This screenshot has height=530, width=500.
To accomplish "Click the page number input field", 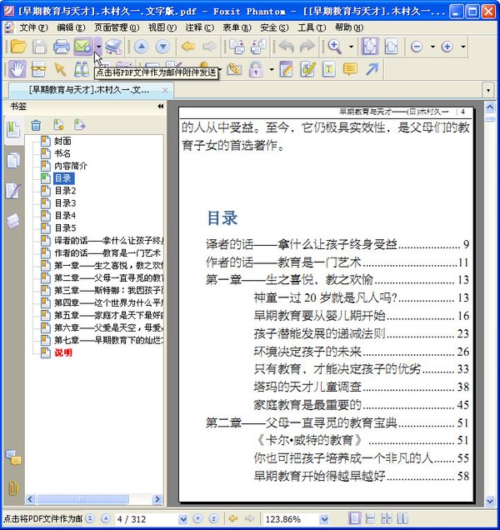I will click(x=147, y=519).
